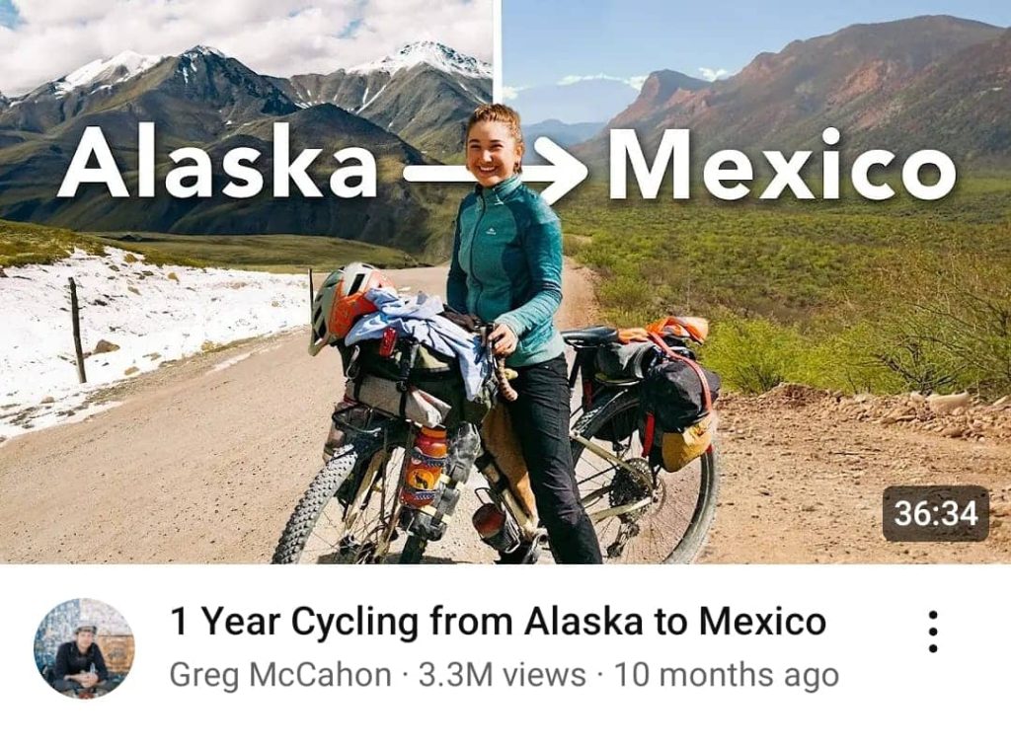
Task: Open Greg McCahon's channel avatar
Action: pyautogui.click(x=84, y=647)
